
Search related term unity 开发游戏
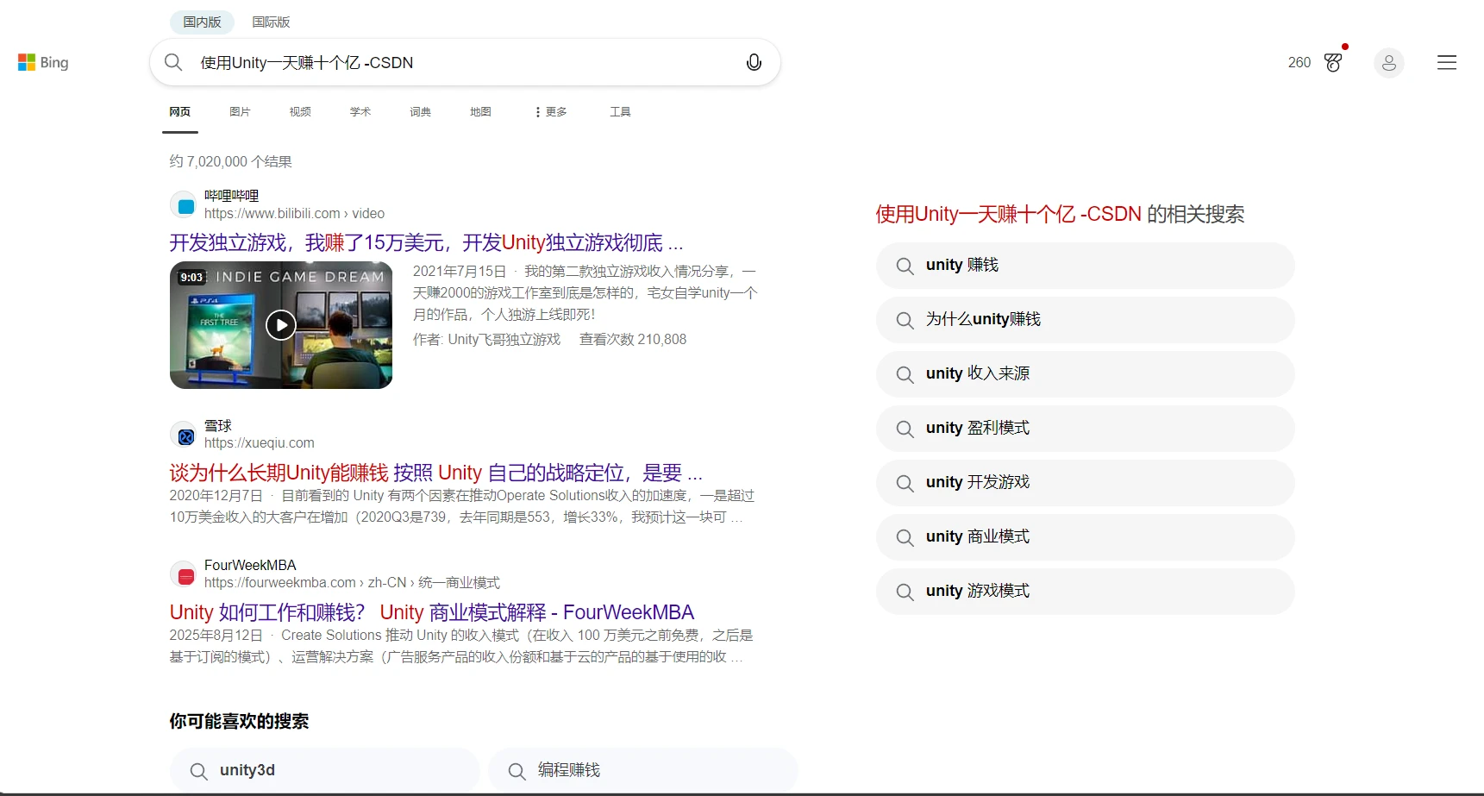pos(1086,483)
